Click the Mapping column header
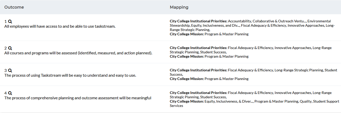The image size is (341, 113). coord(179,7)
